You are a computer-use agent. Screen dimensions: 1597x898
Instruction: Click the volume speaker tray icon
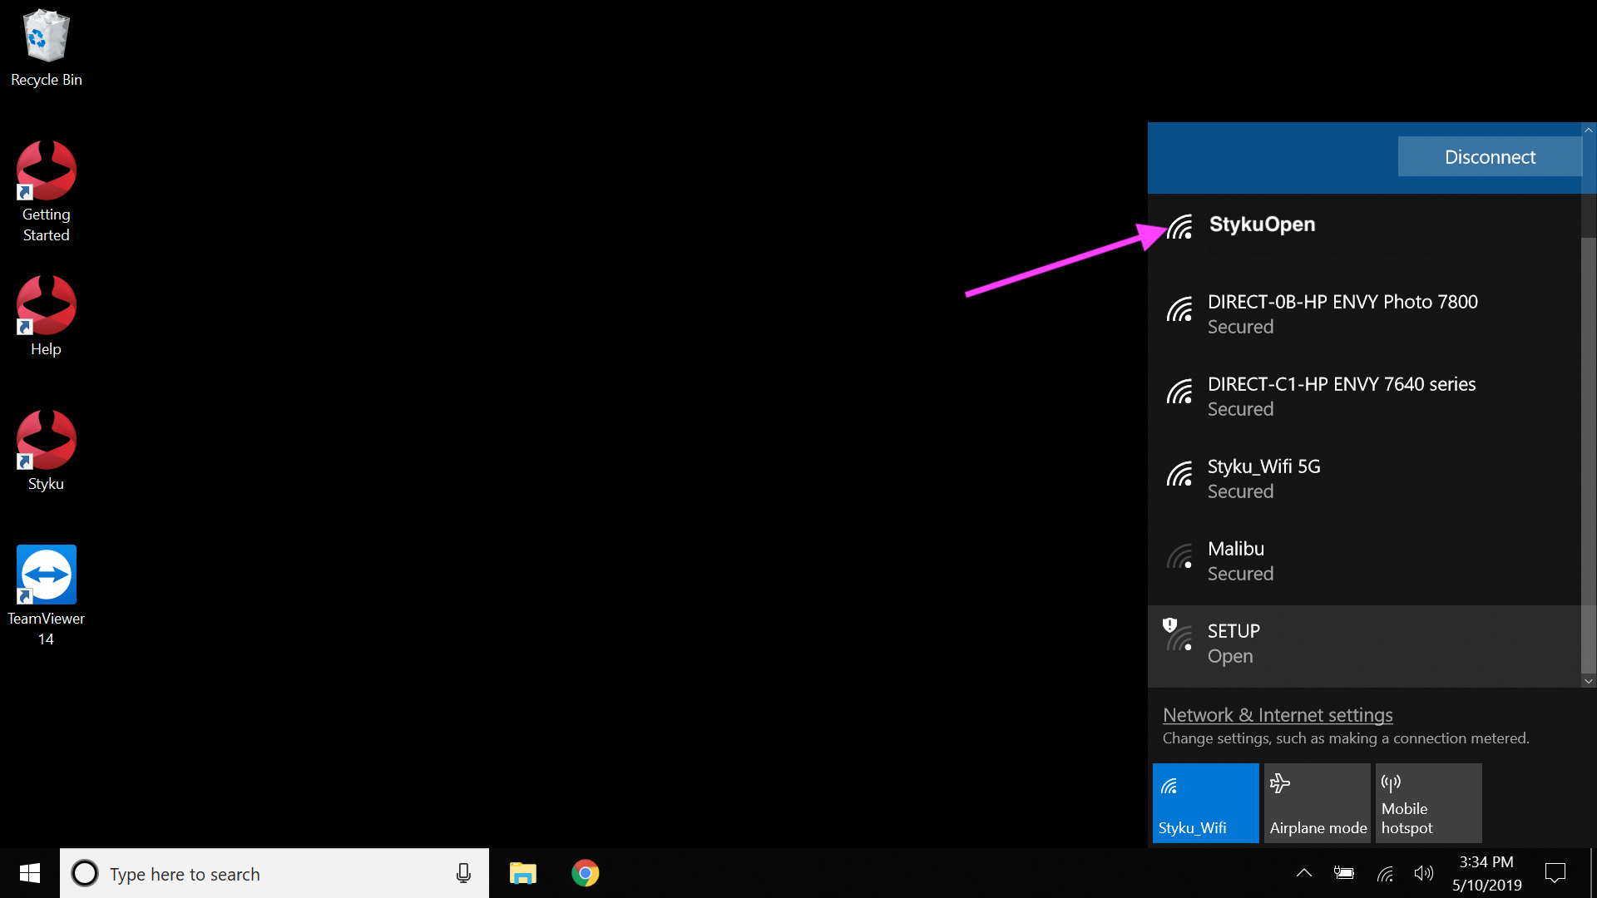tap(1423, 873)
